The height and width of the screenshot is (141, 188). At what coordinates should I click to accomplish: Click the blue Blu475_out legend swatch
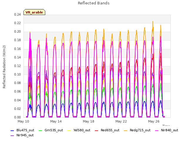(x=12, y=130)
